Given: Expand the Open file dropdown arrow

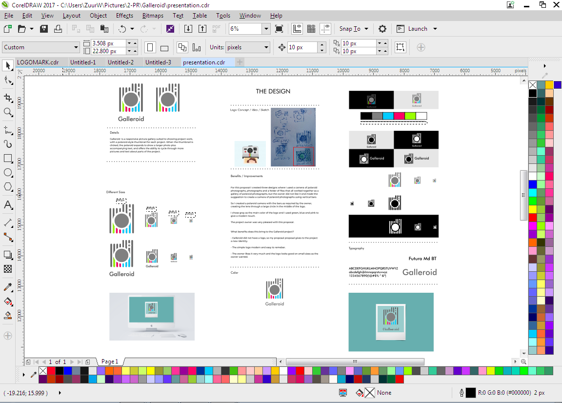Looking at the screenshot, I should [x=32, y=29].
